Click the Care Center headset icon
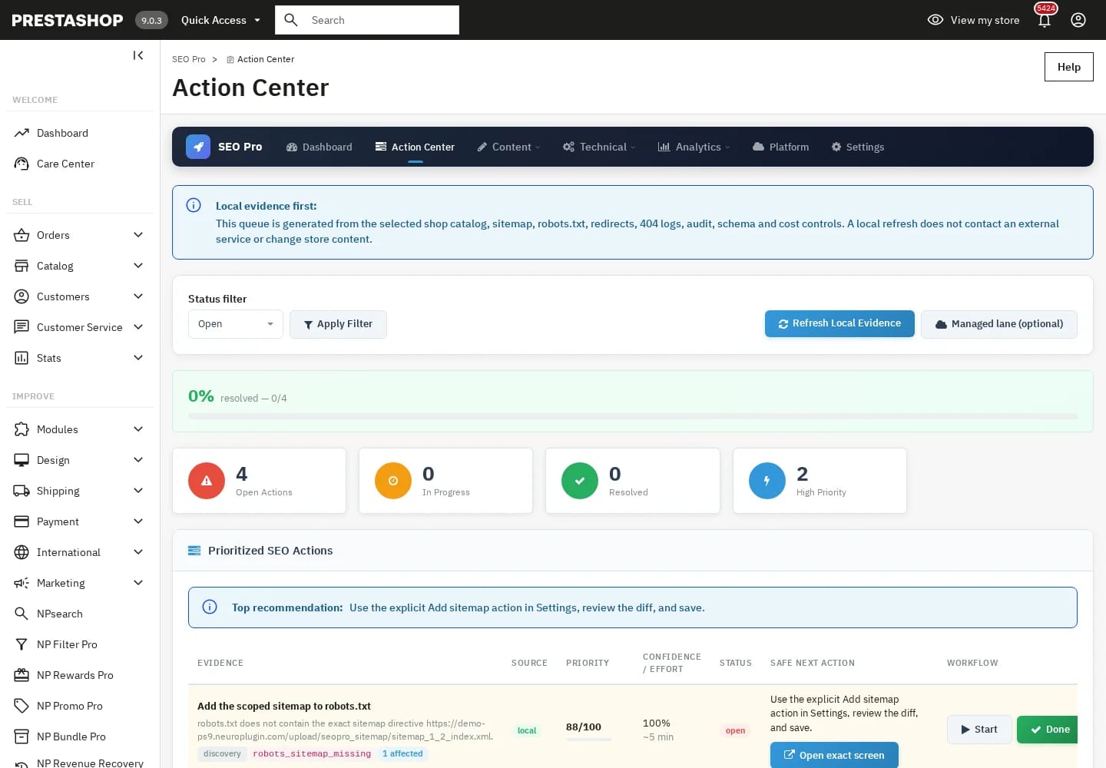This screenshot has width=1106, height=768. [x=22, y=164]
